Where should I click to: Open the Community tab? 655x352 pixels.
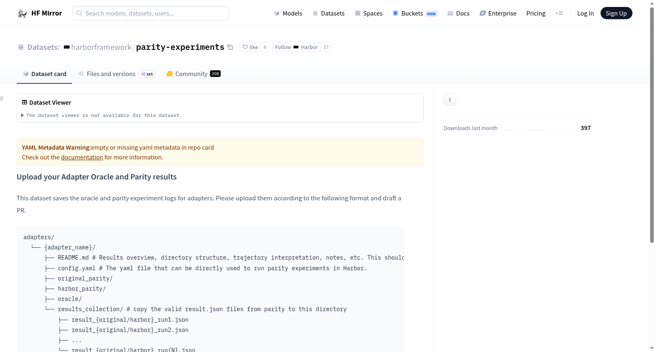[193, 74]
